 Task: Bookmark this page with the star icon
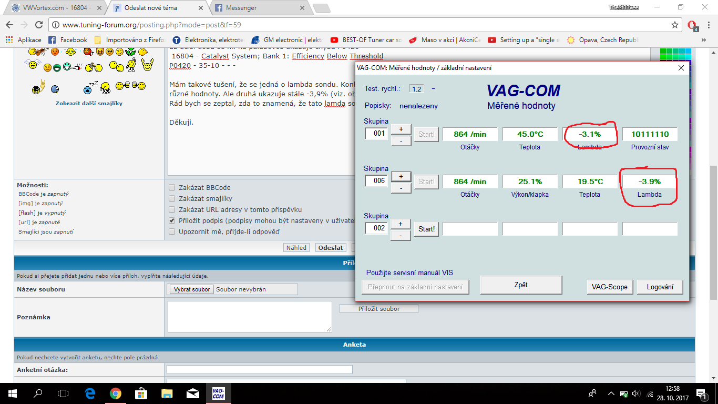tap(675, 25)
